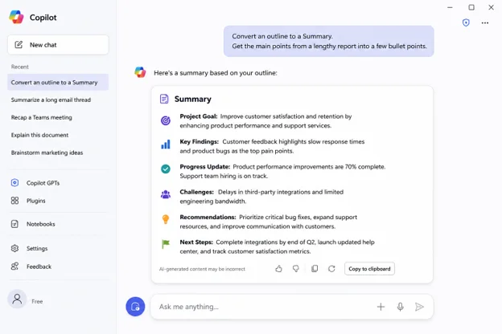
Task: Open 'Recap a Teams meeting' chat
Action: click(42, 117)
